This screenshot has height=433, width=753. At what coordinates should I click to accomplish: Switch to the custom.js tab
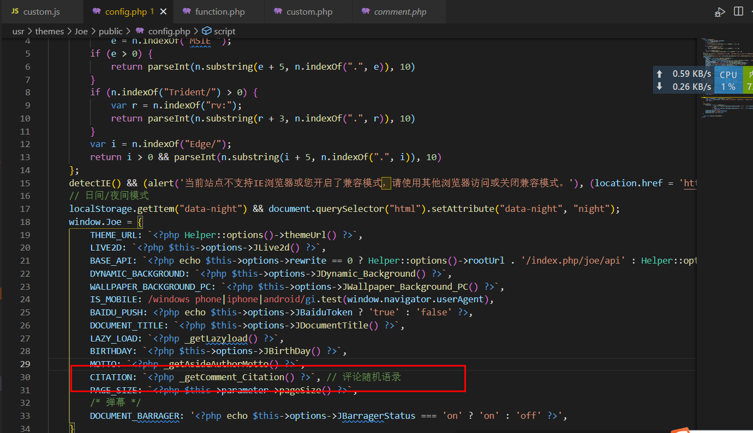(x=41, y=11)
